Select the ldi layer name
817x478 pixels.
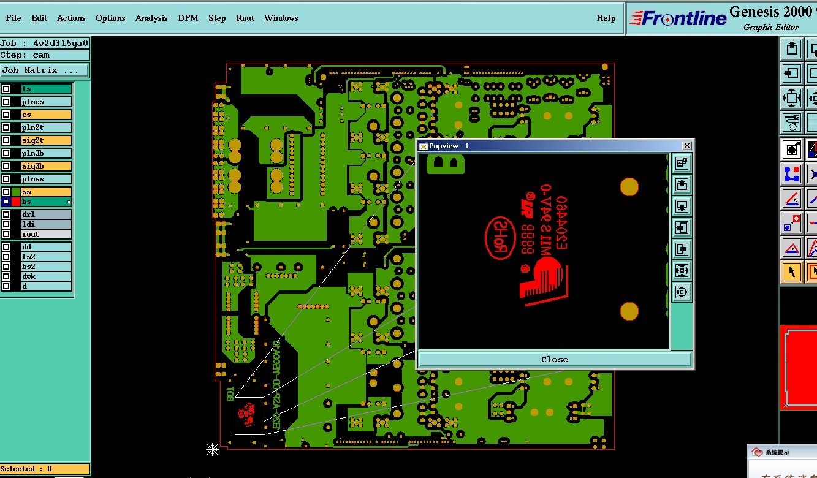tap(47, 224)
